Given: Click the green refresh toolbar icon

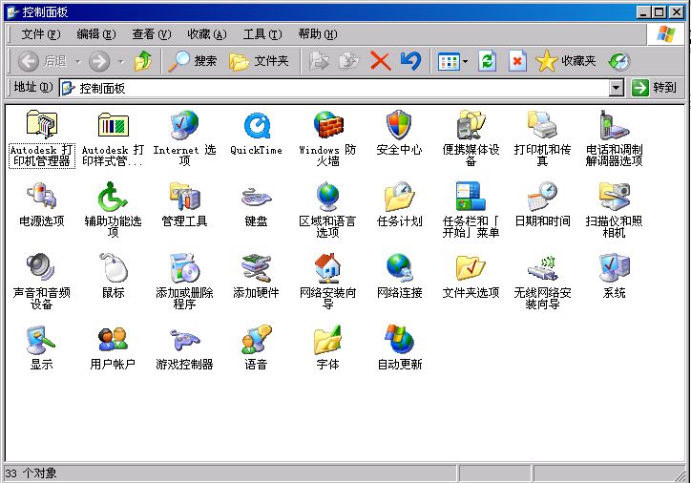Looking at the screenshot, I should [487, 61].
